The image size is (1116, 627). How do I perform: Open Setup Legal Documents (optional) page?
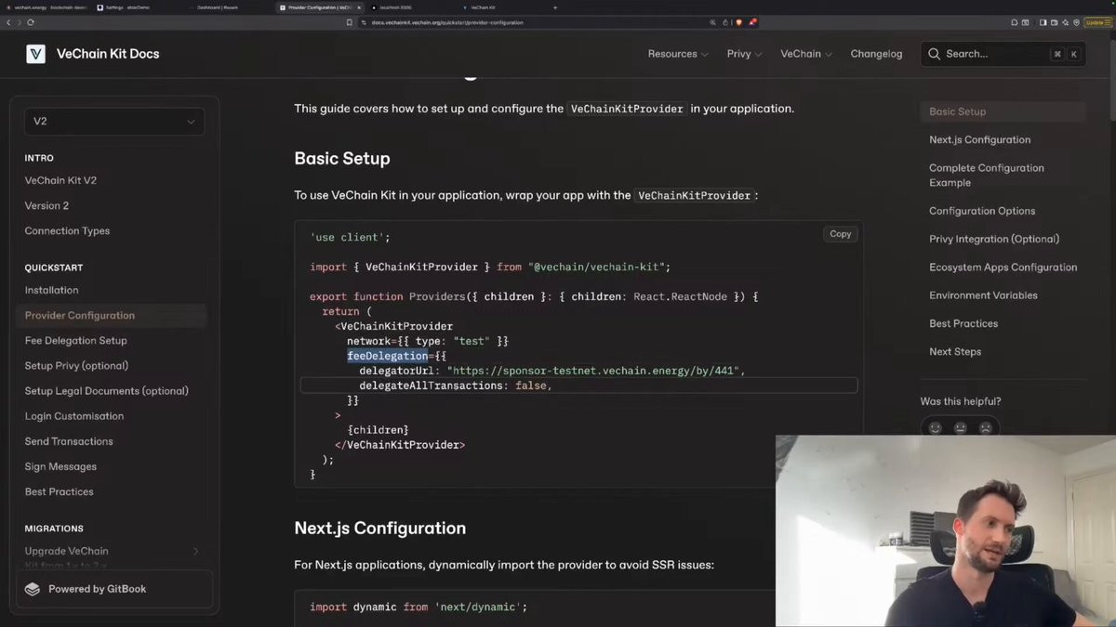(106, 391)
